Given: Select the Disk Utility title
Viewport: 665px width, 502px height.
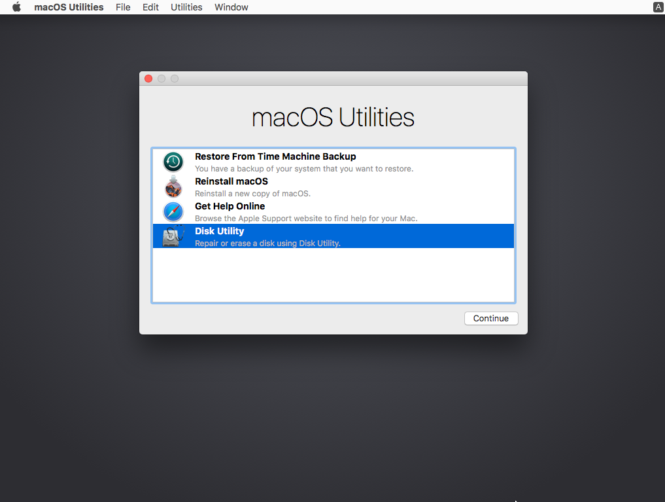Looking at the screenshot, I should click(x=219, y=231).
